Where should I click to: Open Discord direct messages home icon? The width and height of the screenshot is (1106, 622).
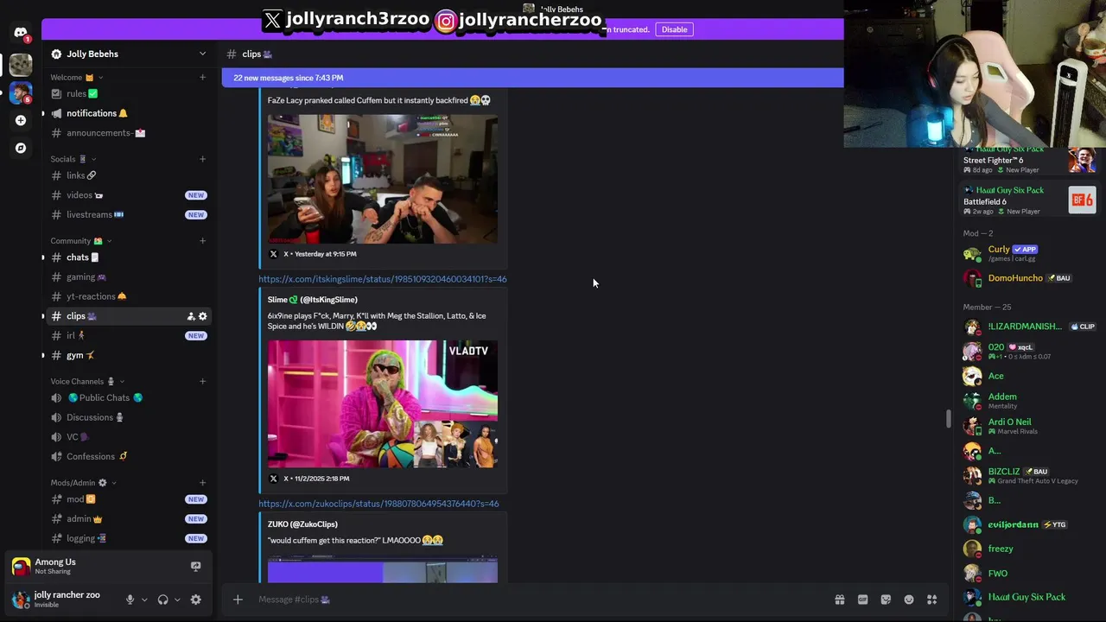pyautogui.click(x=21, y=34)
